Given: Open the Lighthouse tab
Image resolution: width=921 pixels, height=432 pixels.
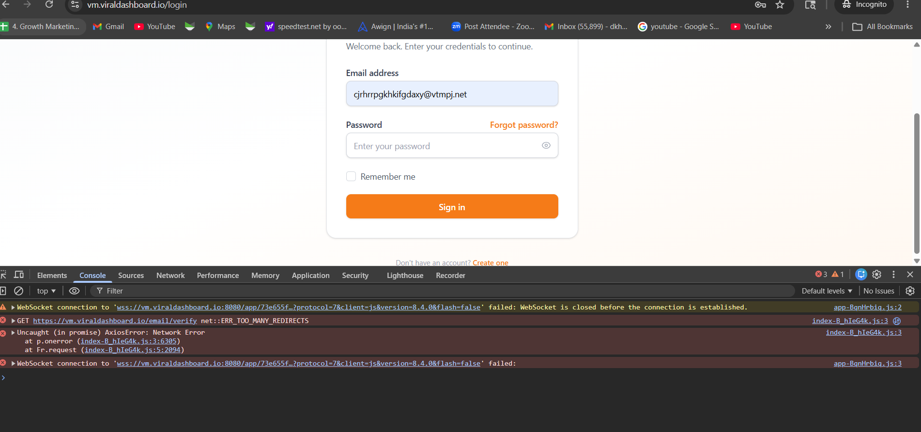Looking at the screenshot, I should (x=405, y=275).
